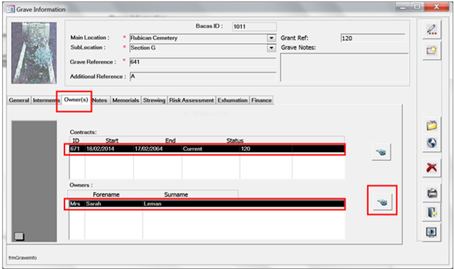
Task: Click the gravestone photo thumbnail
Action: pos(34,53)
